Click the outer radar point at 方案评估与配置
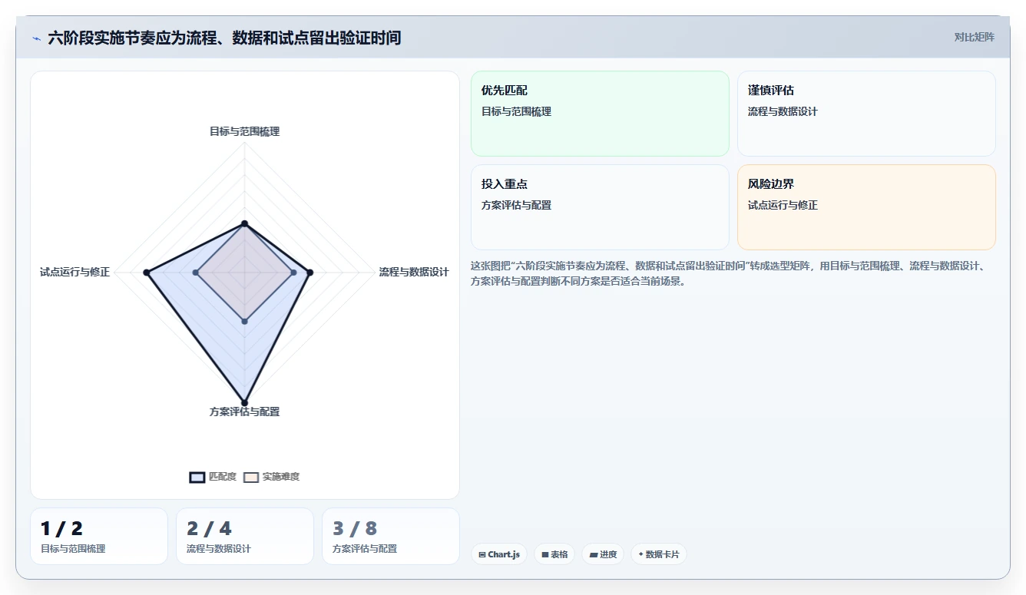The image size is (1026, 595). 245,402
